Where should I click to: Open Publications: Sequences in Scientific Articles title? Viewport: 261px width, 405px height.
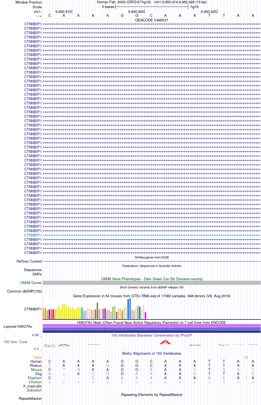coord(152,266)
